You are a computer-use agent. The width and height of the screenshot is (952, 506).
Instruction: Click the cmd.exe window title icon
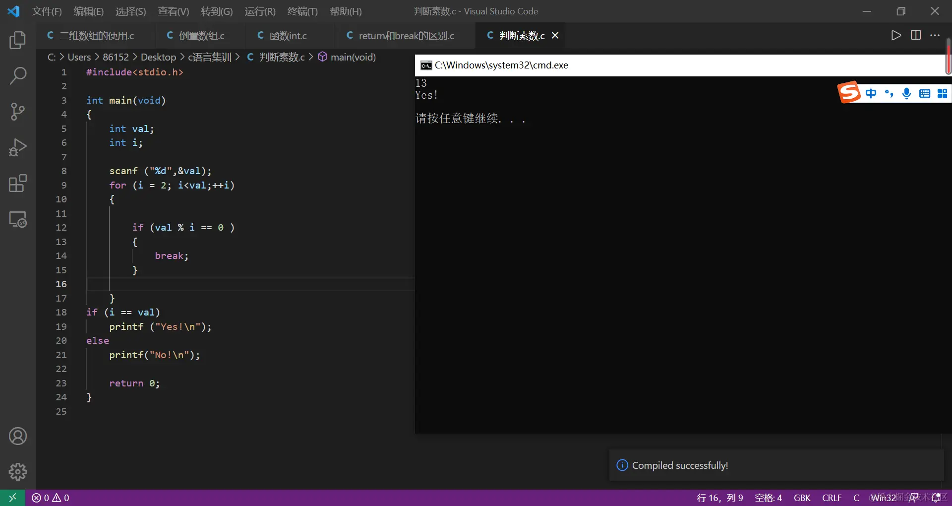click(x=426, y=65)
